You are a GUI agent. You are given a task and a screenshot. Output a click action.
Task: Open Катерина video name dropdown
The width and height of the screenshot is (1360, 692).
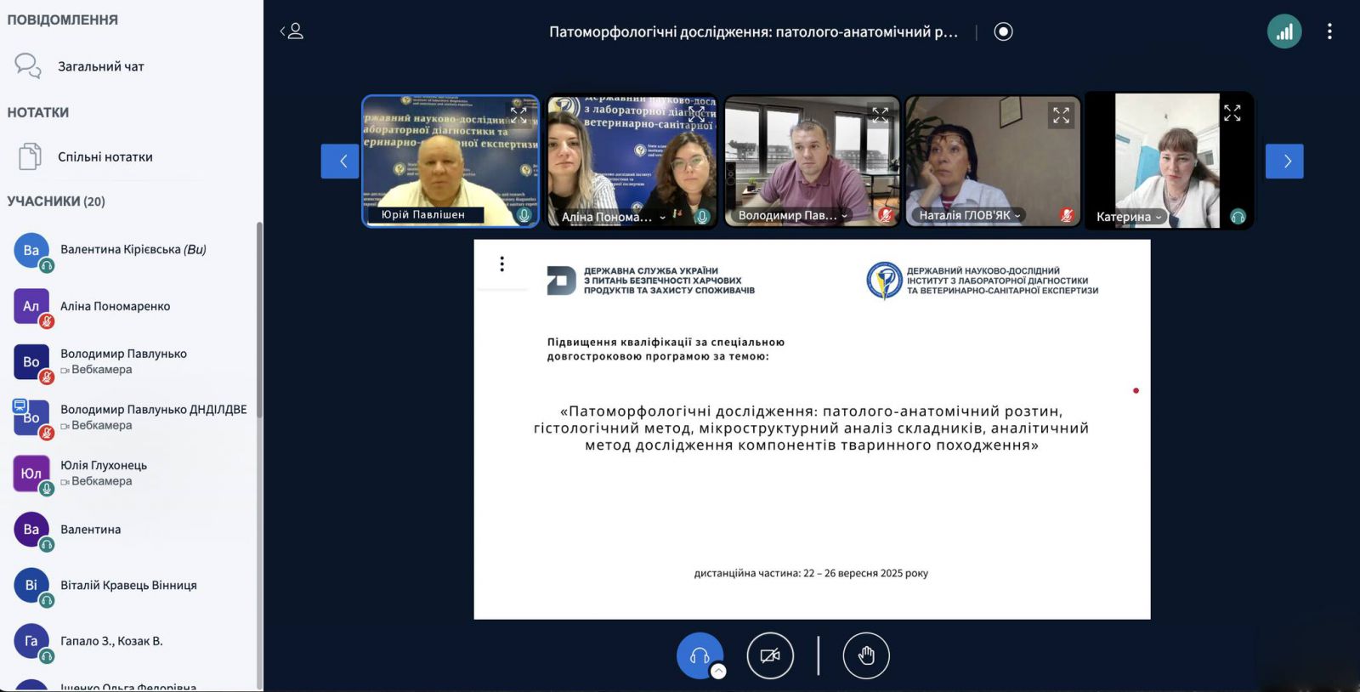click(1159, 217)
